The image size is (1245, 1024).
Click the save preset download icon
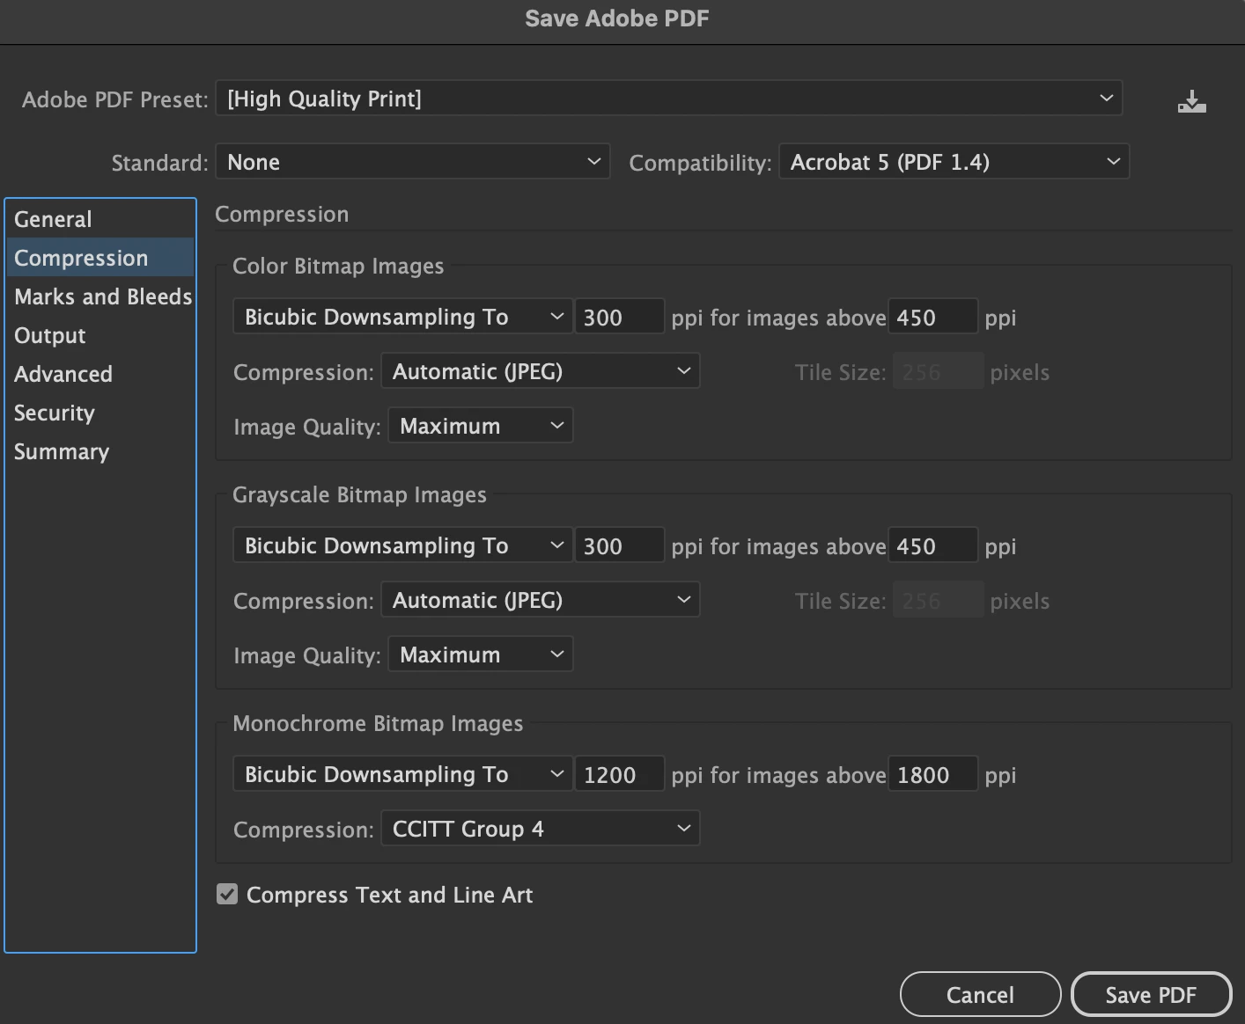pyautogui.click(x=1191, y=102)
